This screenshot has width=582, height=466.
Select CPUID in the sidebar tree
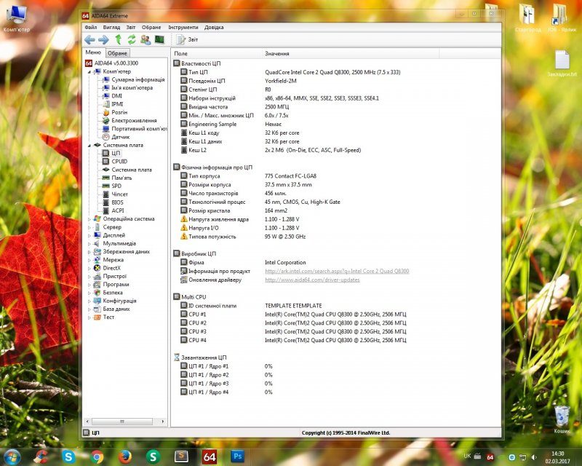click(x=119, y=162)
